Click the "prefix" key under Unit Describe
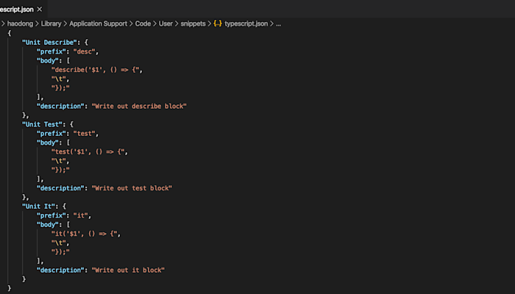 [51, 51]
